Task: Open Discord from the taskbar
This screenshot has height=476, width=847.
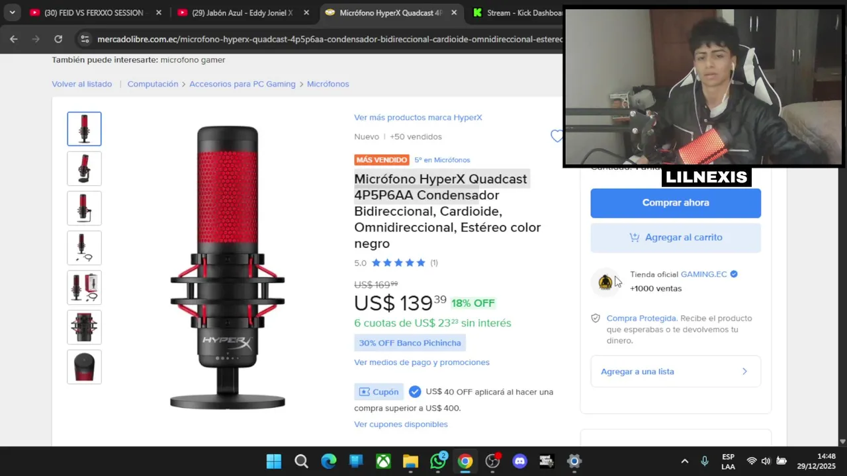Action: (x=520, y=461)
